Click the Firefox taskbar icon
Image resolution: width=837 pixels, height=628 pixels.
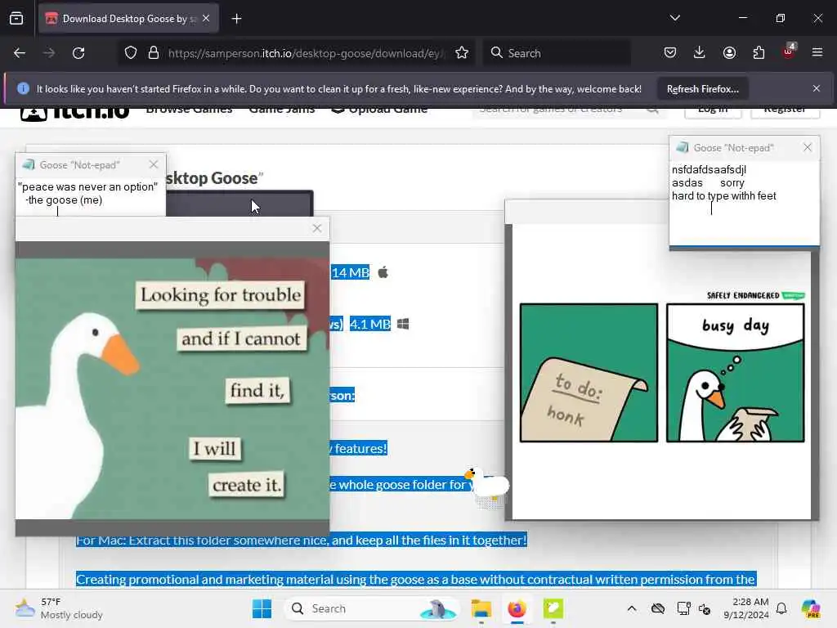coord(517,608)
